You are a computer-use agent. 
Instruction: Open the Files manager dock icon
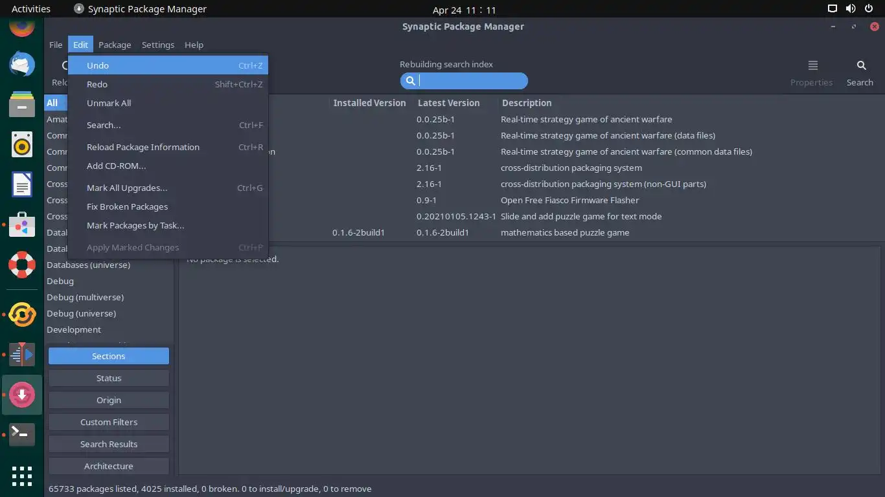22,105
